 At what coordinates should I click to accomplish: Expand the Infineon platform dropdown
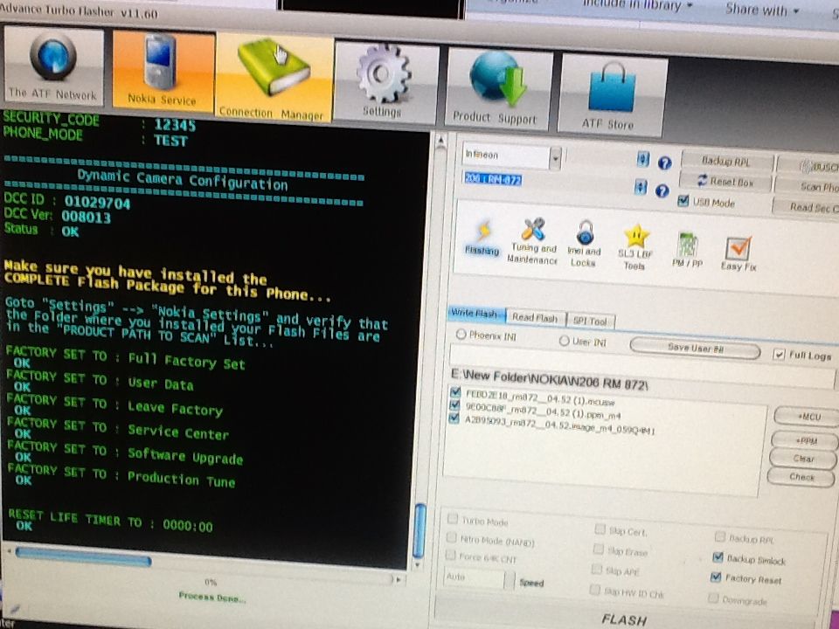tap(555, 157)
